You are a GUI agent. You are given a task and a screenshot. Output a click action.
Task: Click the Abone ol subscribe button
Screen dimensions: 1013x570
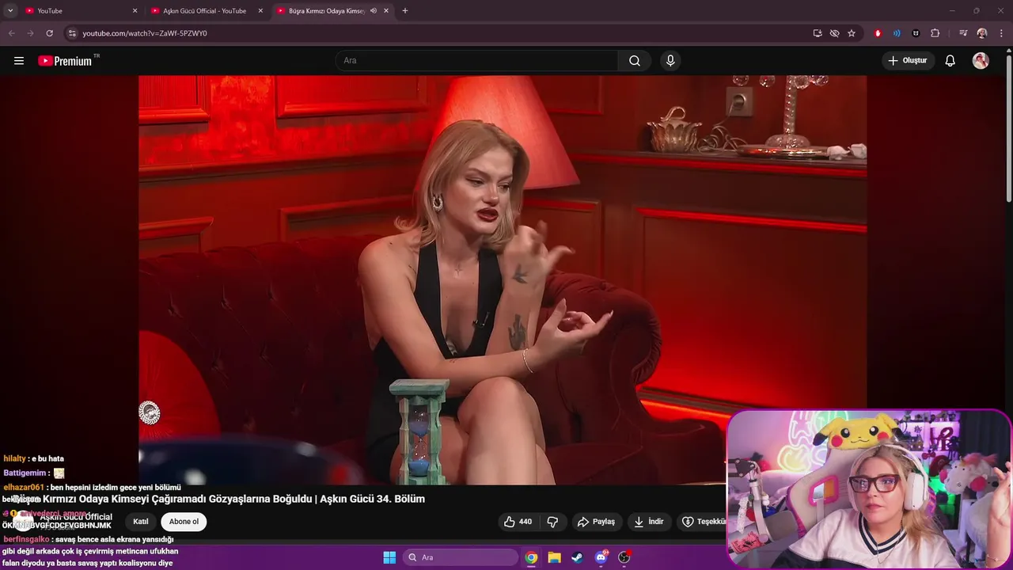click(184, 522)
